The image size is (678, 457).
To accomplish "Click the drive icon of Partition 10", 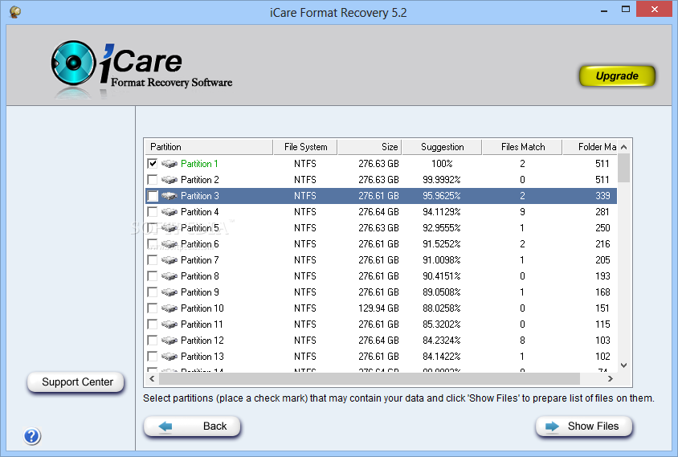I will (x=169, y=308).
